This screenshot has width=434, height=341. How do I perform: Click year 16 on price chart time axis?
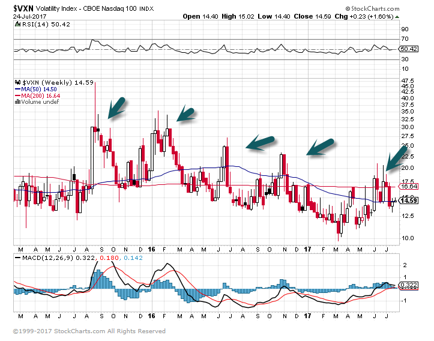[x=151, y=250]
